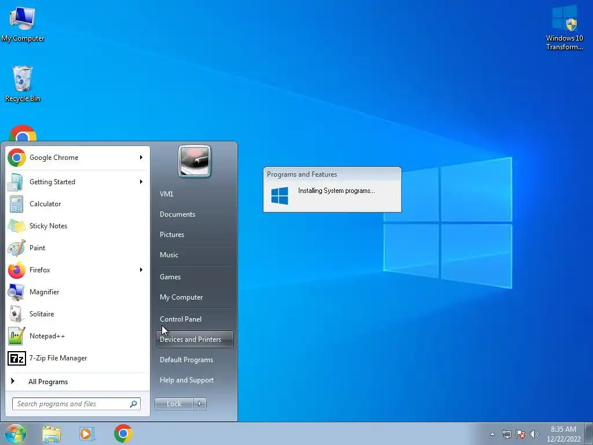
Task: Start the Solitaire card game icon
Action: click(16, 313)
